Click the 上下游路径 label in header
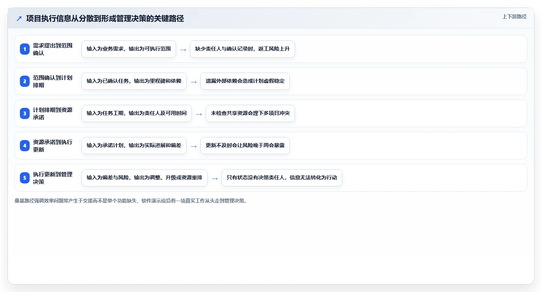Screen dimensions: 542x292 coord(514,16)
